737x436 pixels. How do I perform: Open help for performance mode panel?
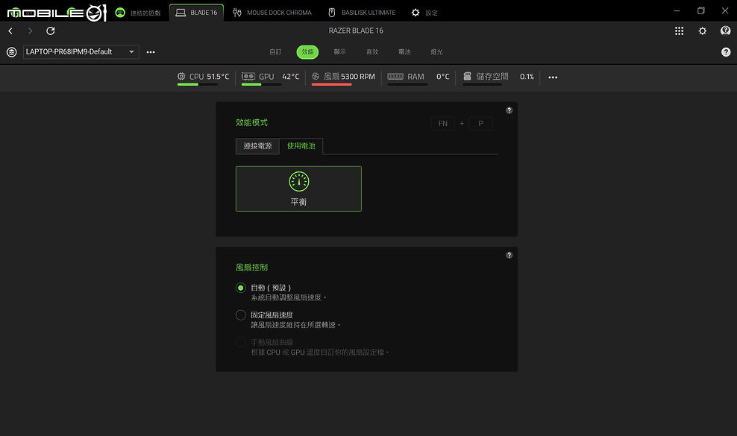pyautogui.click(x=509, y=110)
